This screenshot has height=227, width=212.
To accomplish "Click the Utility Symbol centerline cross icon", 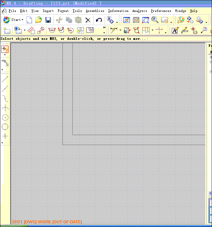I will tap(159, 30).
